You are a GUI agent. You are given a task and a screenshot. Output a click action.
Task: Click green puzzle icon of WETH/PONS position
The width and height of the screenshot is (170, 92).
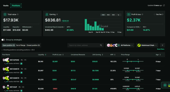(21, 63)
